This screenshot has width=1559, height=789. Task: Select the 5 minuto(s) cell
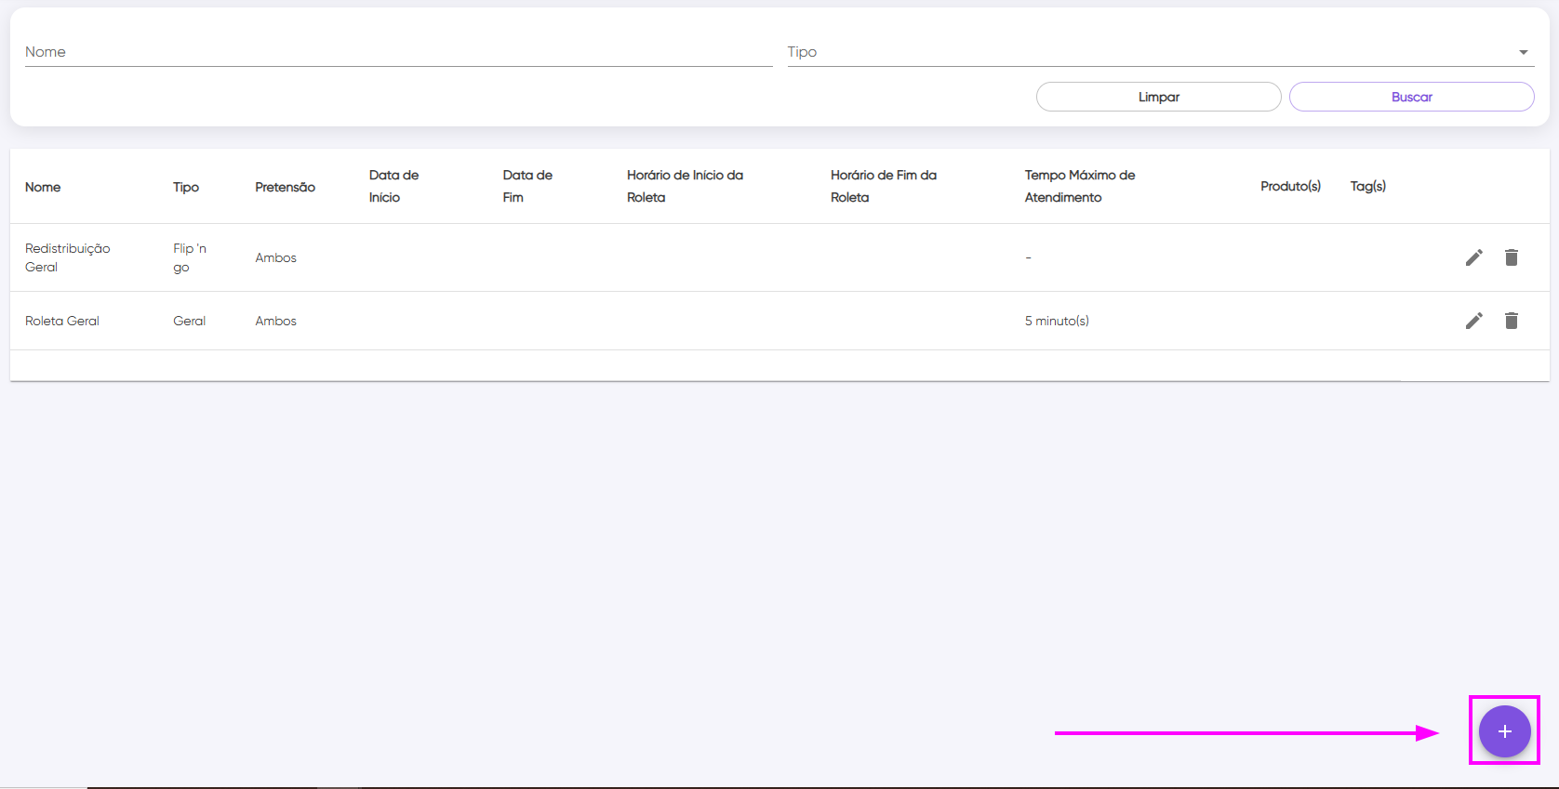tap(1057, 321)
